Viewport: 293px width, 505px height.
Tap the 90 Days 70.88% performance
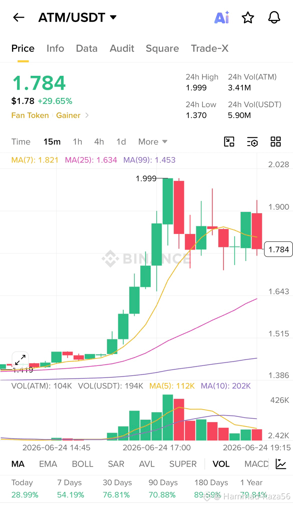tap(163, 489)
